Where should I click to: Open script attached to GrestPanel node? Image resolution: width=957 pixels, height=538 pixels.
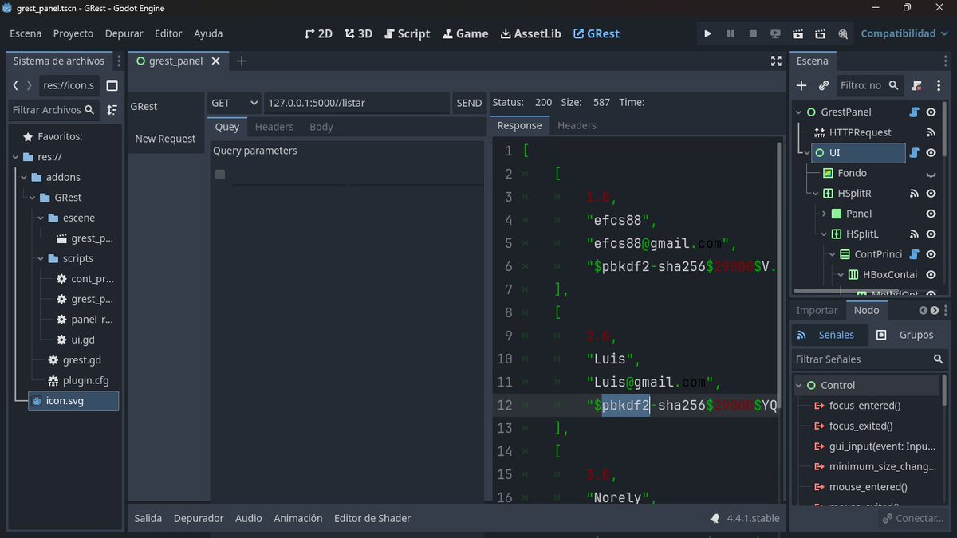tap(915, 112)
